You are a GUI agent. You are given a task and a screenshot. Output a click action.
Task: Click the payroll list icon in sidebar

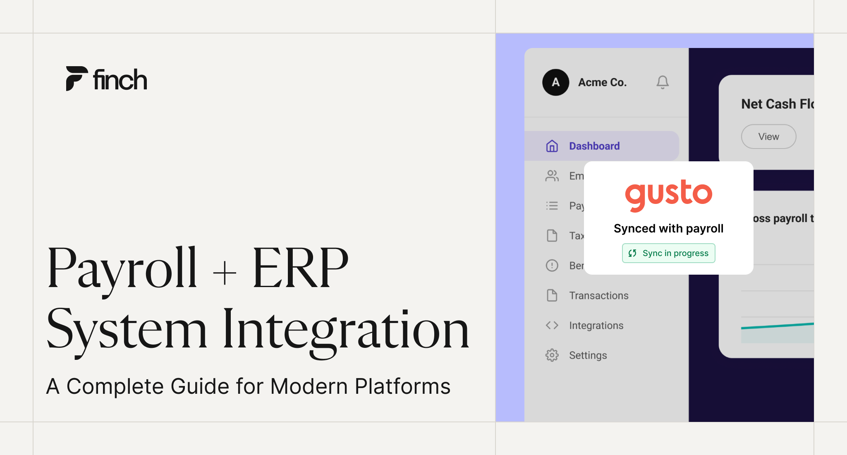552,206
